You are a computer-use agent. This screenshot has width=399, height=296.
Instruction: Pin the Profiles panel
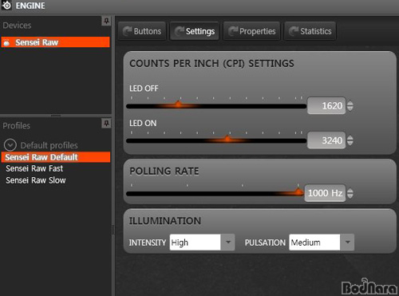tap(106, 123)
